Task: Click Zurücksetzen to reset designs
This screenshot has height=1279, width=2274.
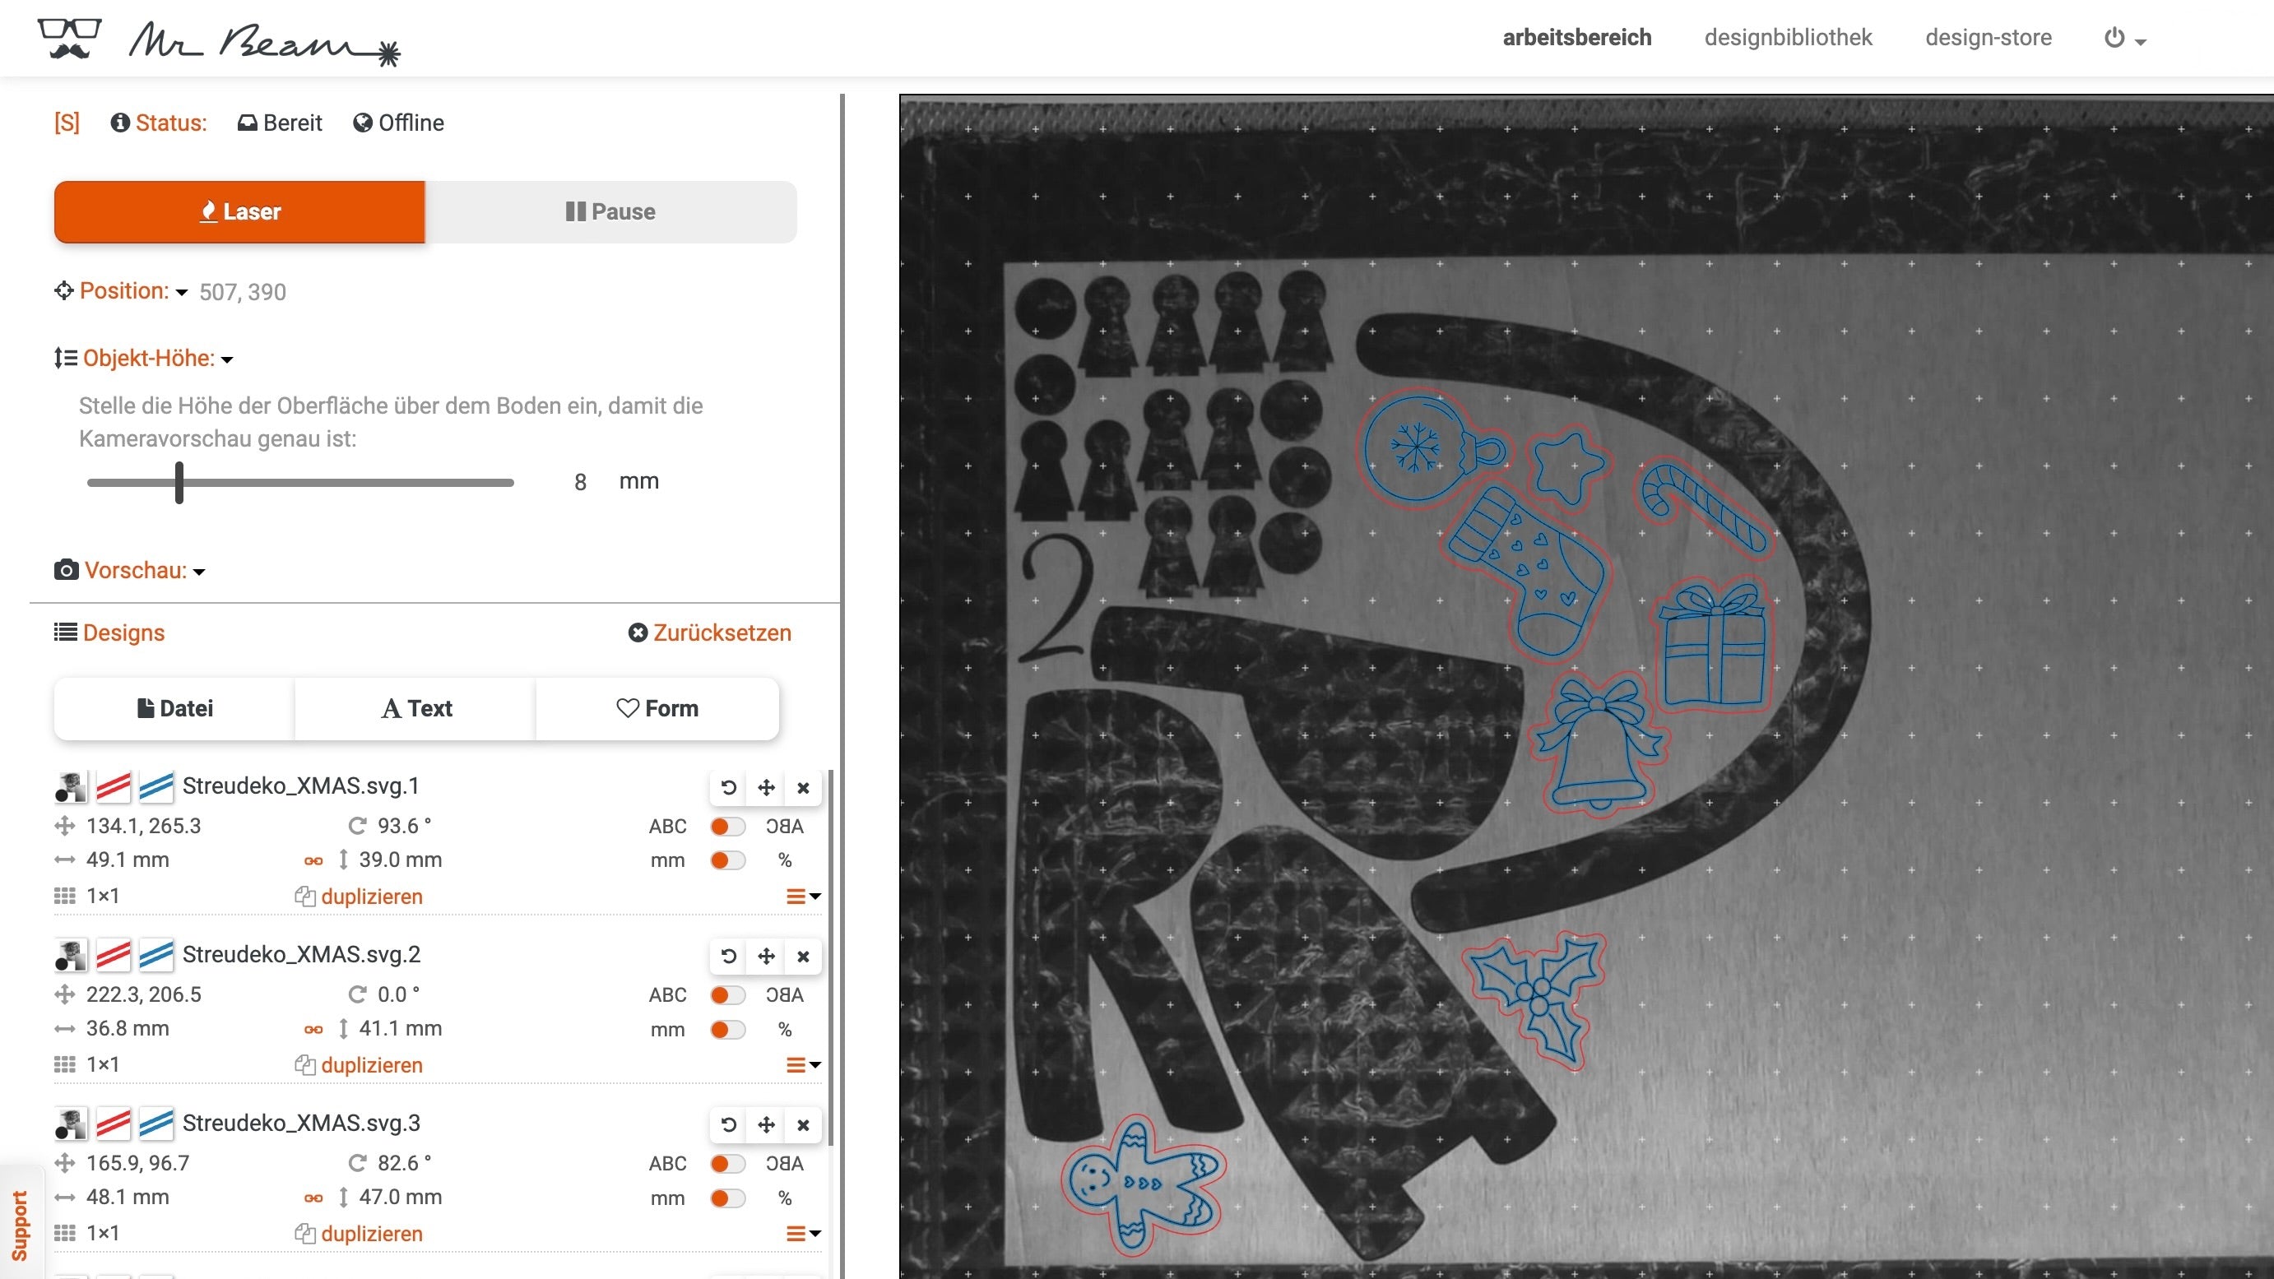Action: [711, 633]
